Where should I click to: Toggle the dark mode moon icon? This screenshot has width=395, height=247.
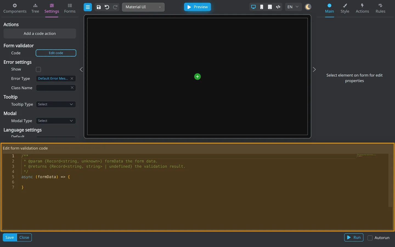click(308, 7)
